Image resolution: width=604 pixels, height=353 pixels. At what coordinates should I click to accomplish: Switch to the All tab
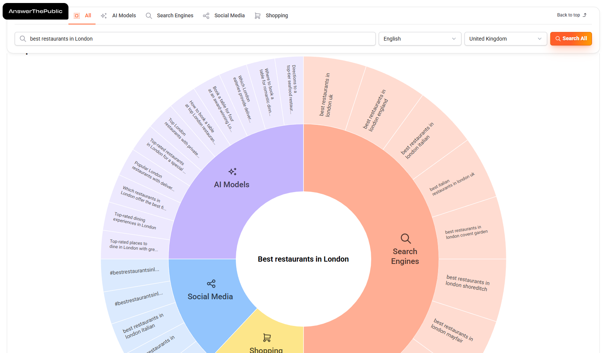coord(82,16)
